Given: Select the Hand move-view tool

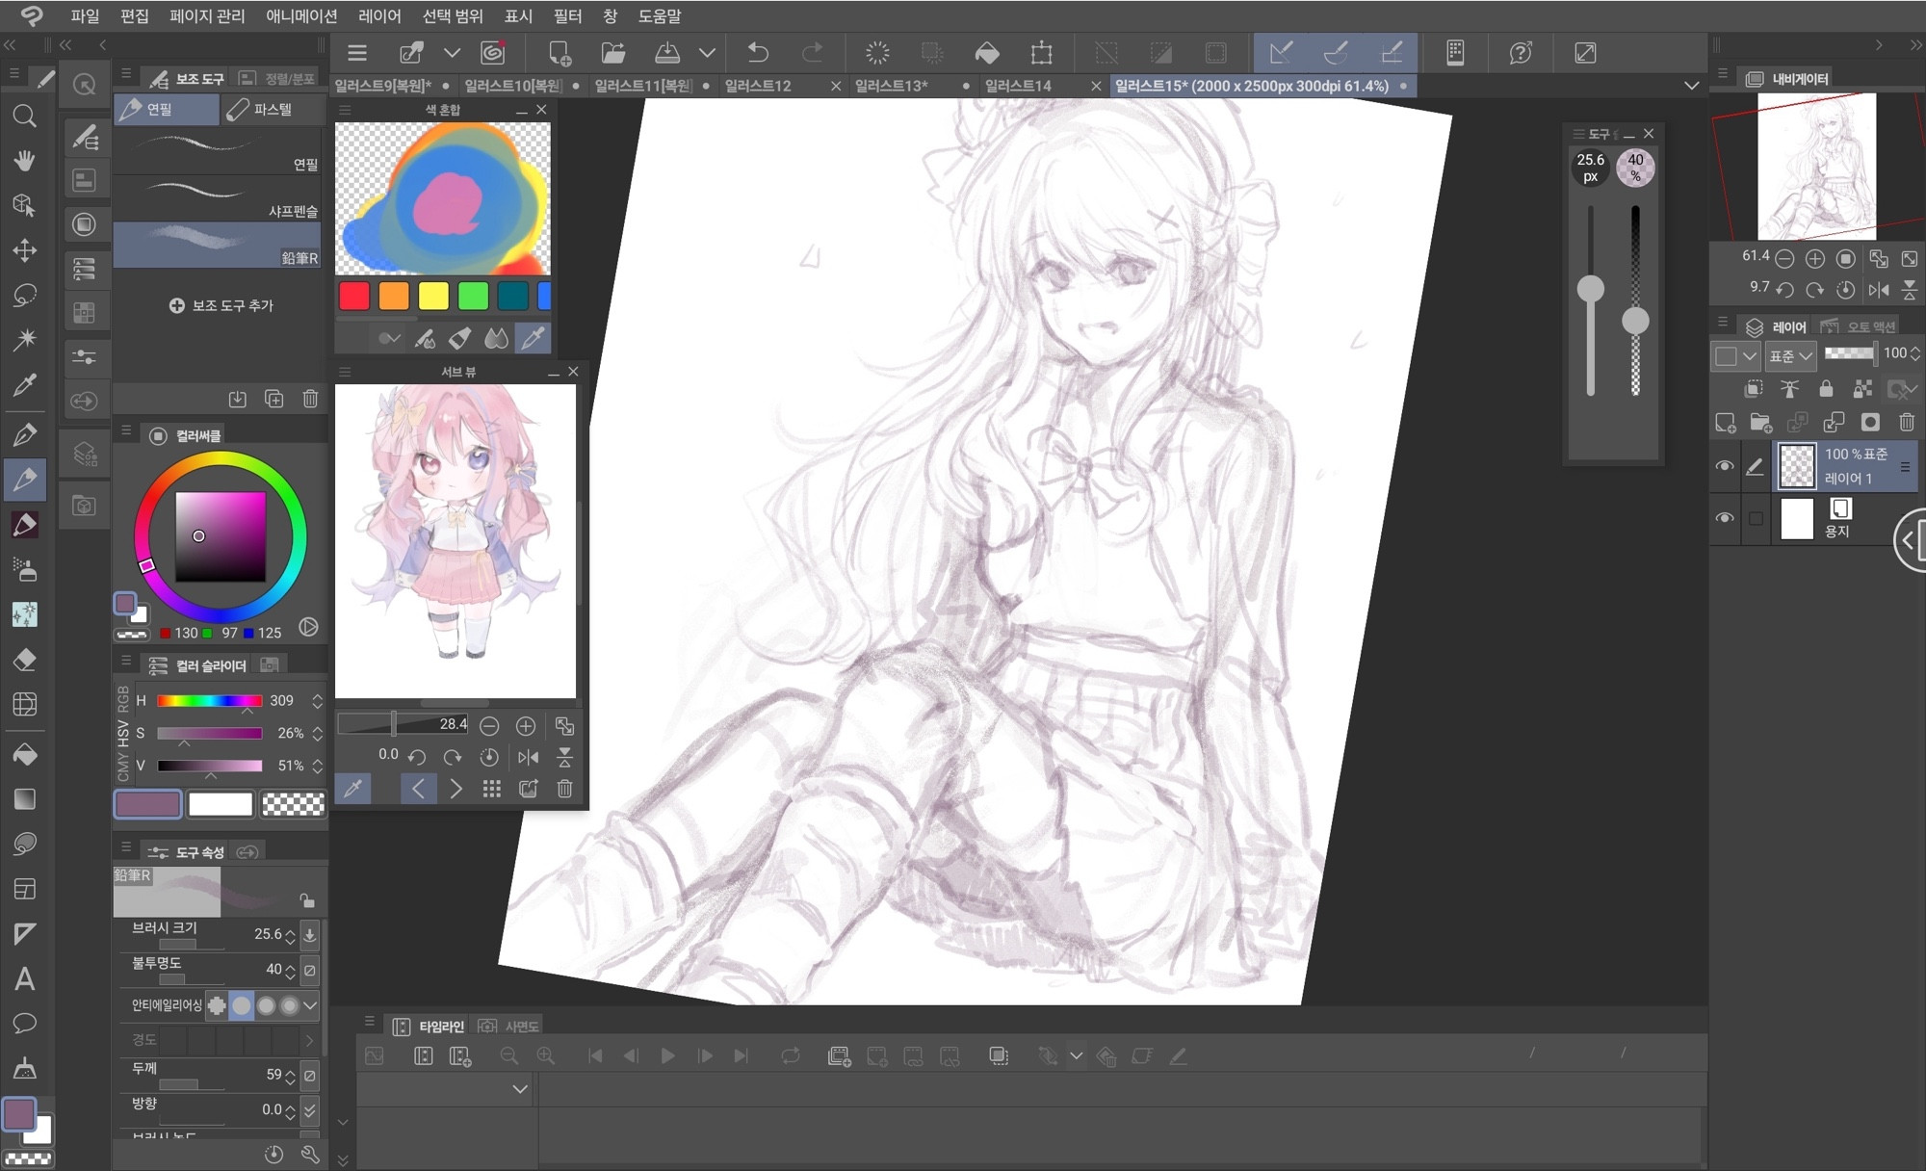Looking at the screenshot, I should click(25, 161).
